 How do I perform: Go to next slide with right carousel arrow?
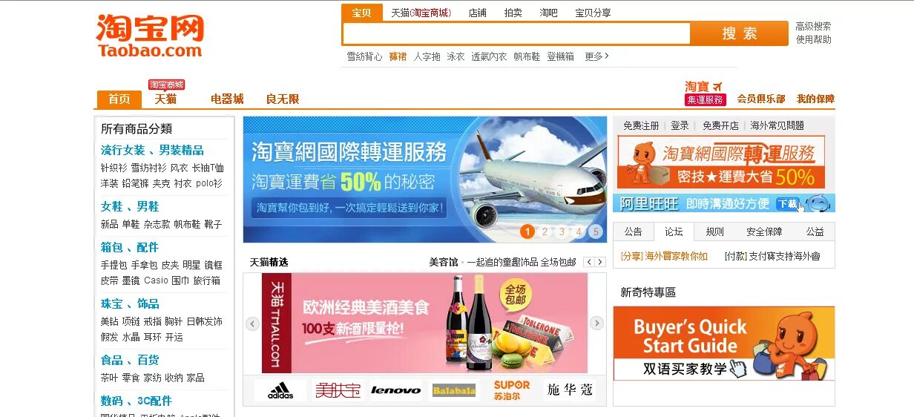click(x=596, y=324)
